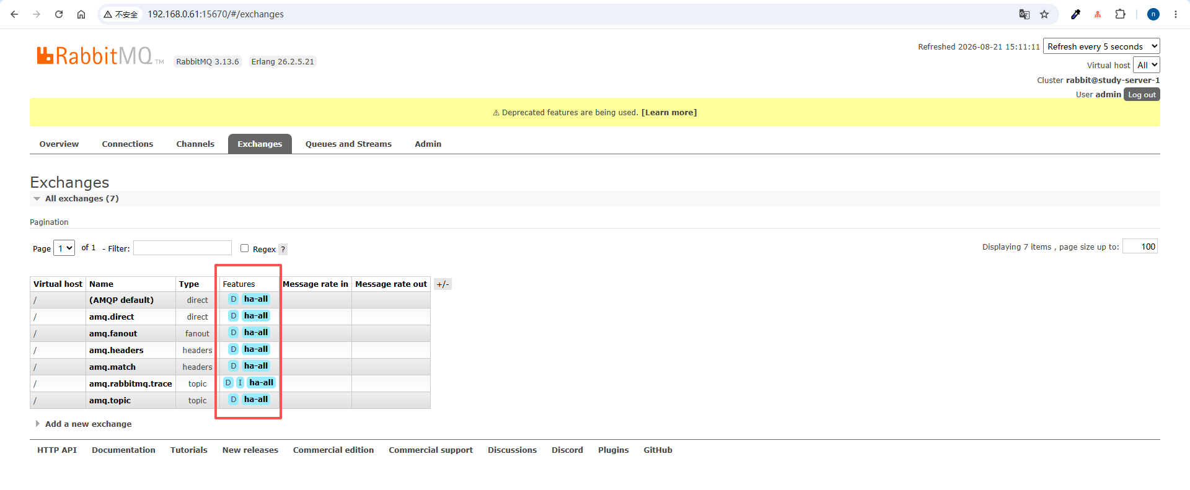Click the eyedropper extension icon
The height and width of the screenshot is (490, 1190).
1075,14
